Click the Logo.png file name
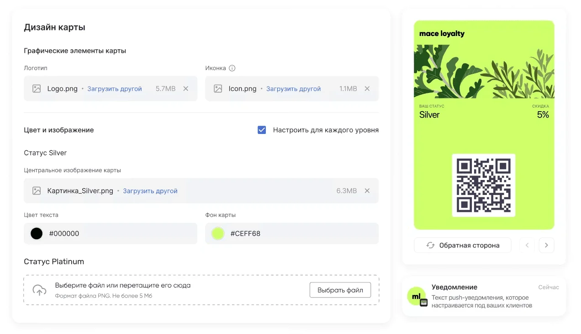 point(63,89)
